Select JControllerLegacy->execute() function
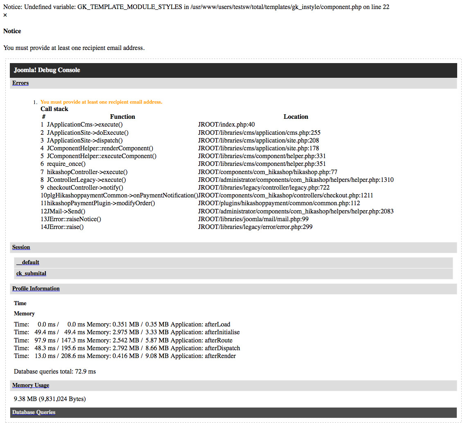This screenshot has width=467, height=426. click(x=86, y=180)
